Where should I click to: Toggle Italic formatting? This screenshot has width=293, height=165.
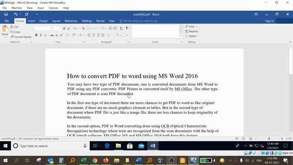coord(41,35)
